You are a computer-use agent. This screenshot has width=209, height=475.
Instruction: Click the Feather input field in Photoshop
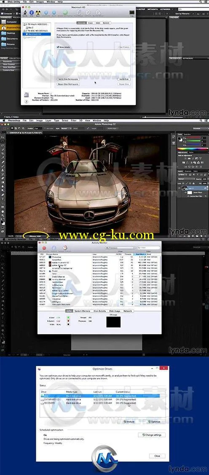tap(38, 128)
